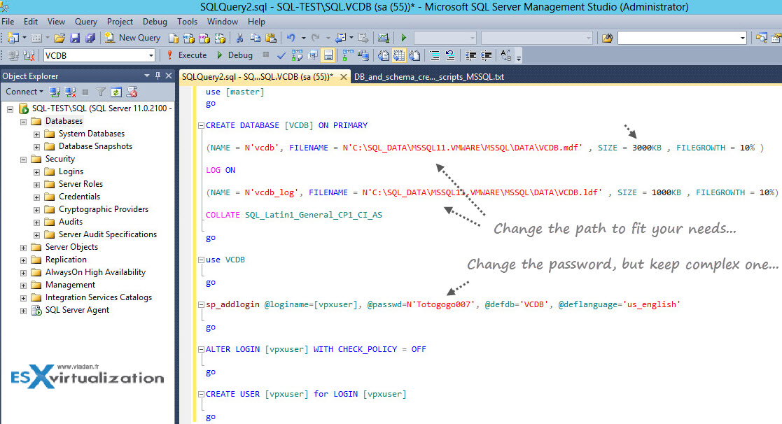This screenshot has width=782, height=424.
Task: Click the Paste clipboard icon
Action: point(271,38)
